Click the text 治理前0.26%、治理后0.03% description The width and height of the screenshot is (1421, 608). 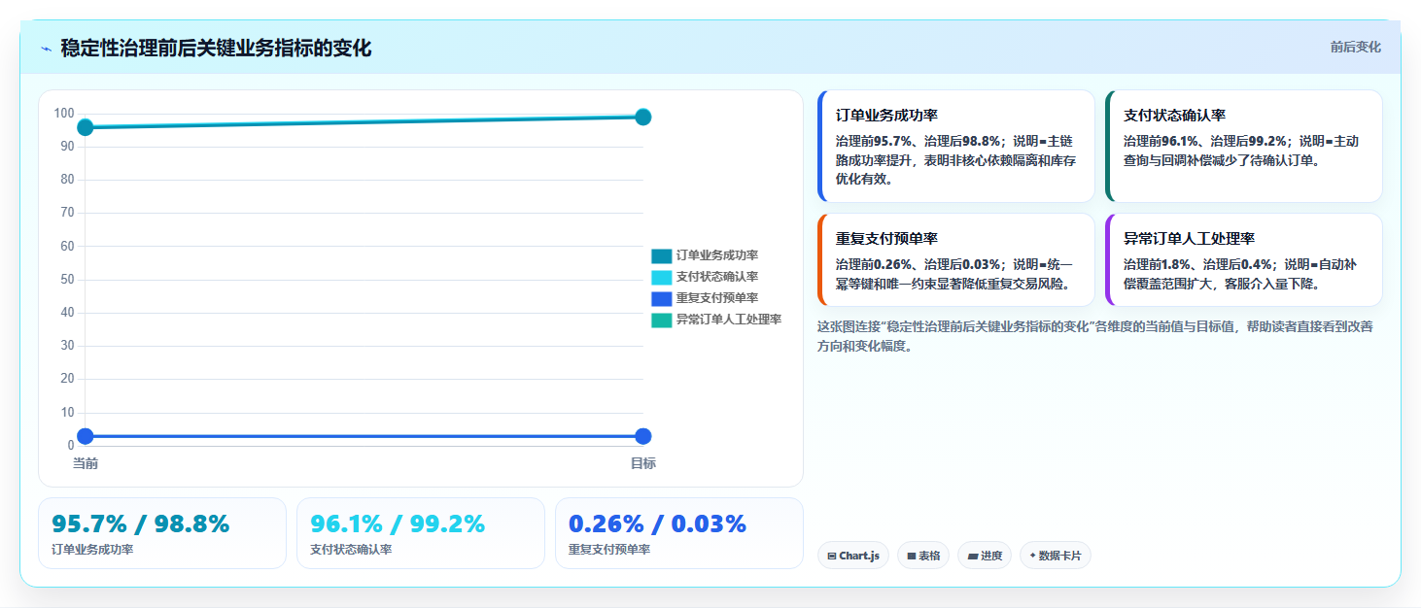[x=954, y=274]
